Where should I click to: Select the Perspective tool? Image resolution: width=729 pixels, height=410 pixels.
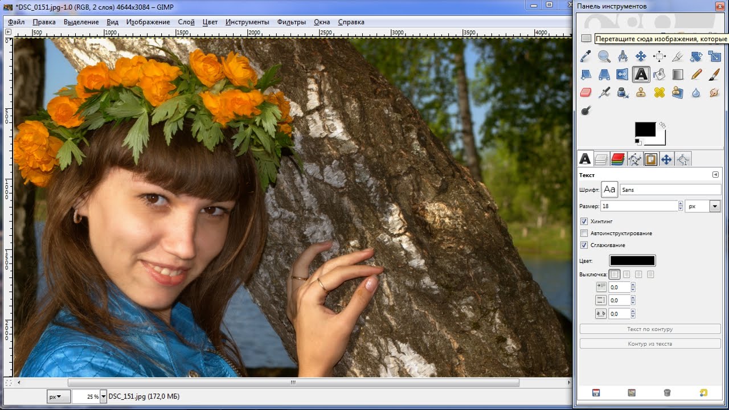pos(604,74)
